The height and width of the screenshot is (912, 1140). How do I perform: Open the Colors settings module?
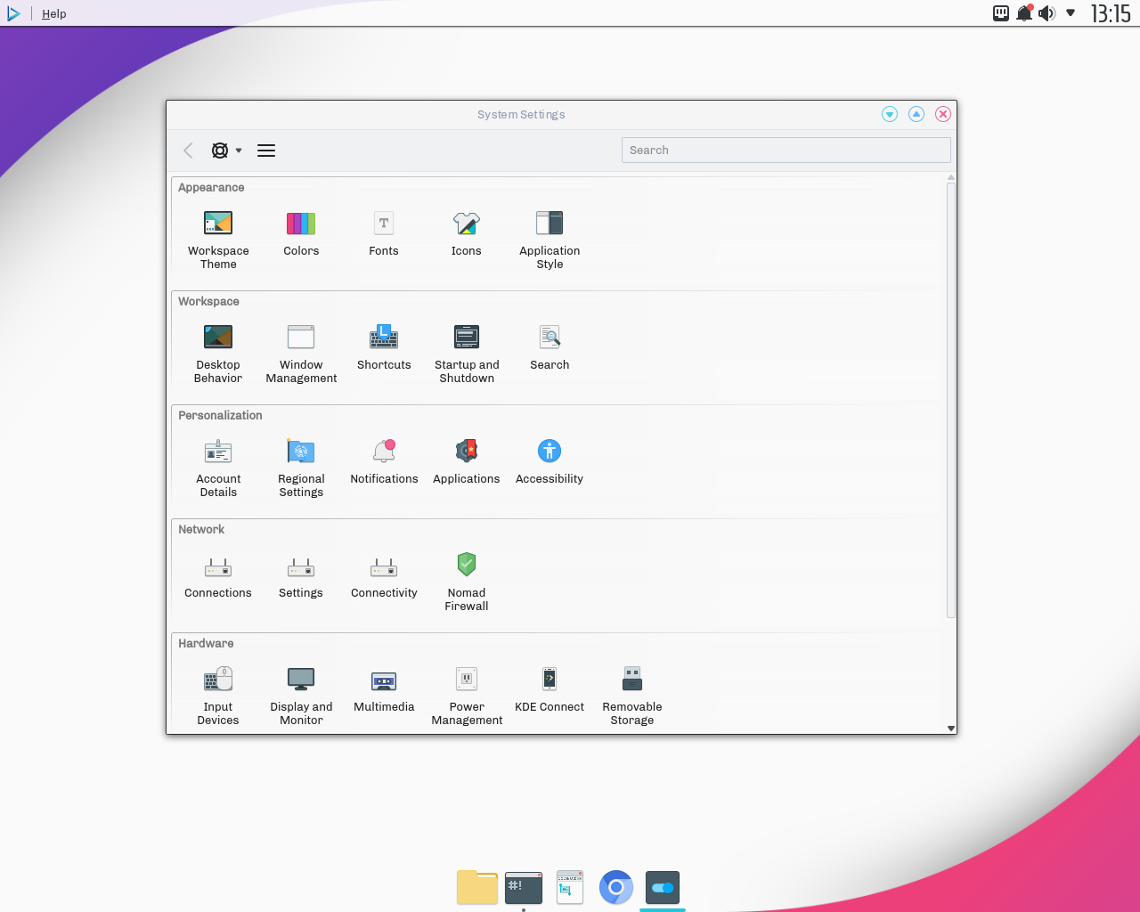(301, 232)
